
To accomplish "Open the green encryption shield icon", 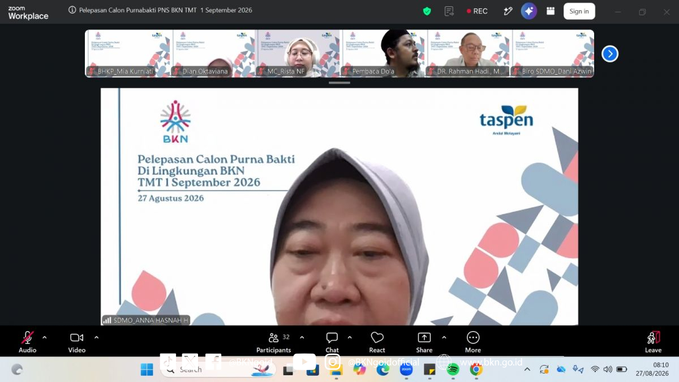I will 427,11.
